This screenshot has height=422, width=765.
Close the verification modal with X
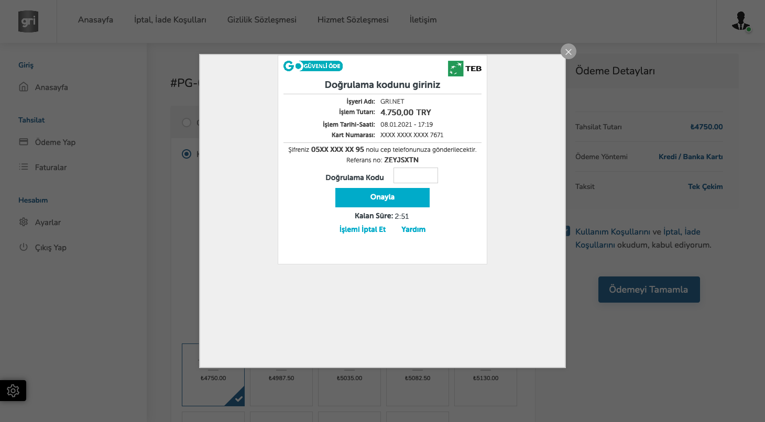[x=569, y=51]
